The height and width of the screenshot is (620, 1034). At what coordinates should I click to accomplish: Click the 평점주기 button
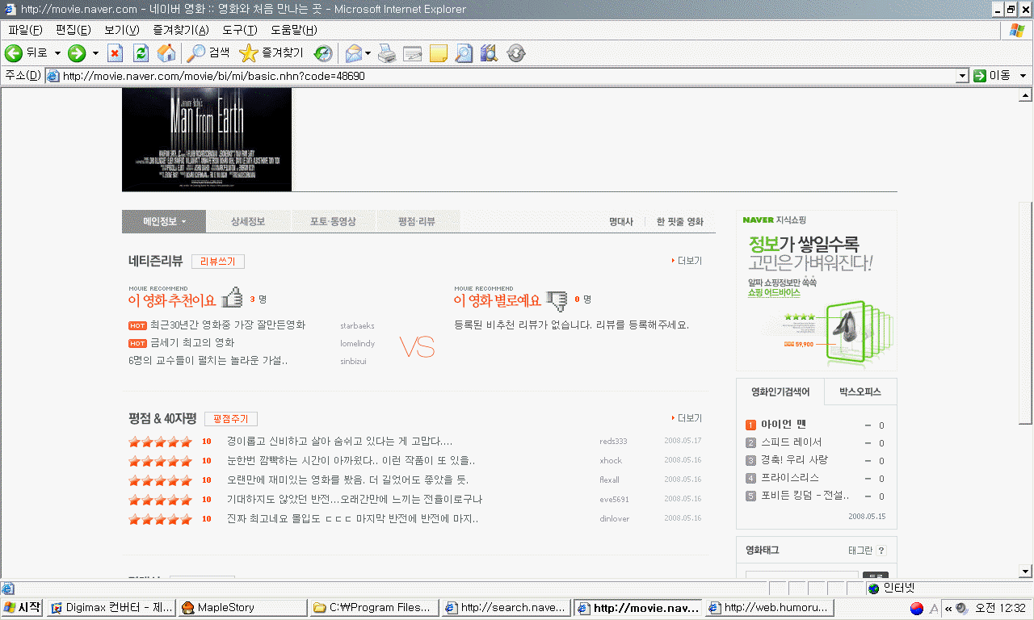(231, 419)
